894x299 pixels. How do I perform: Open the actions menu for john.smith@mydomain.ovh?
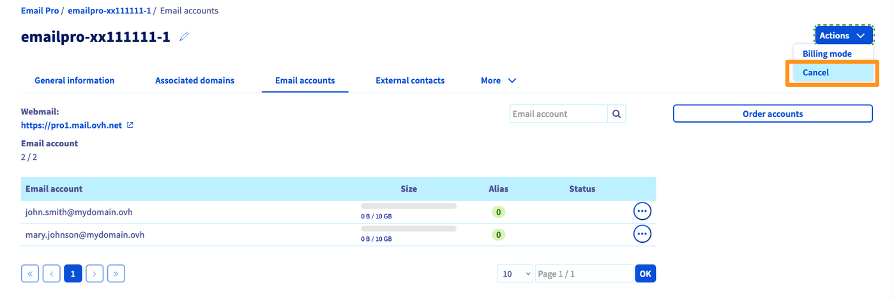642,211
